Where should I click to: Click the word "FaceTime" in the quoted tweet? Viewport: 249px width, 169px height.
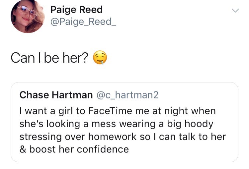point(110,111)
